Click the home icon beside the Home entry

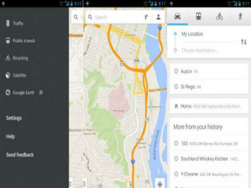pos(176,107)
